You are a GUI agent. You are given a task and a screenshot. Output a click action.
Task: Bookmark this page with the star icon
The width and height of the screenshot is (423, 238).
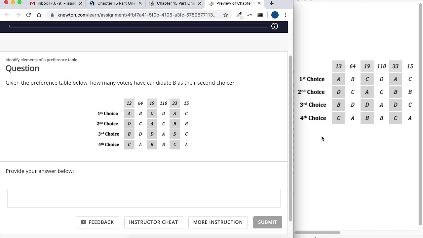(x=226, y=15)
